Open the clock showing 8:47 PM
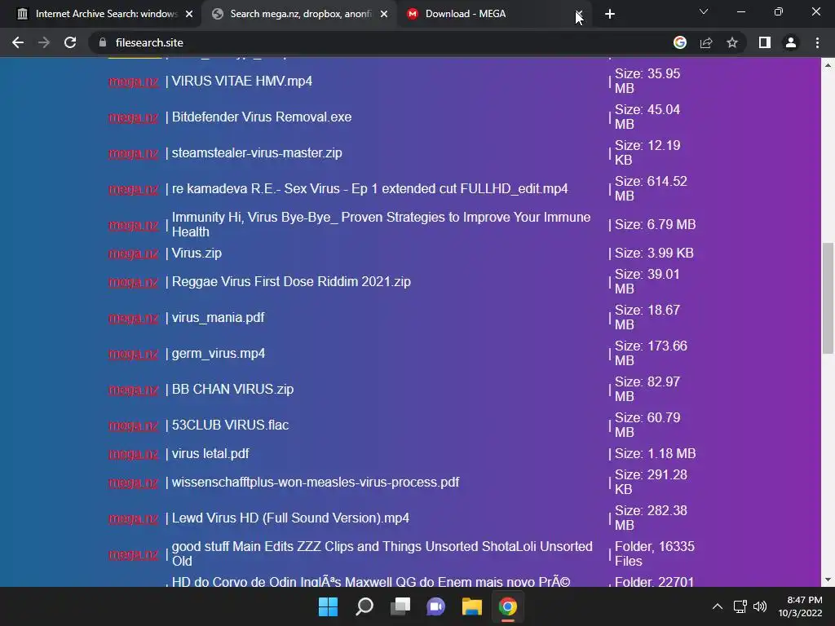The height and width of the screenshot is (626, 835). pos(801,606)
